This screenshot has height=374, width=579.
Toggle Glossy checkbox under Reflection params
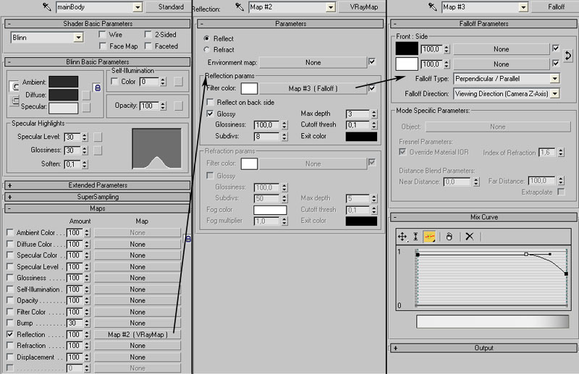pyautogui.click(x=210, y=114)
